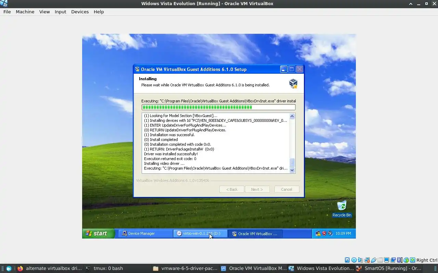Click the desktop menu icon on host taskbar

tap(9, 268)
